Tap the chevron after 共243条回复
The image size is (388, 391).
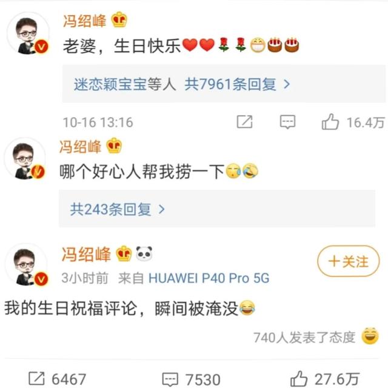pos(162,209)
